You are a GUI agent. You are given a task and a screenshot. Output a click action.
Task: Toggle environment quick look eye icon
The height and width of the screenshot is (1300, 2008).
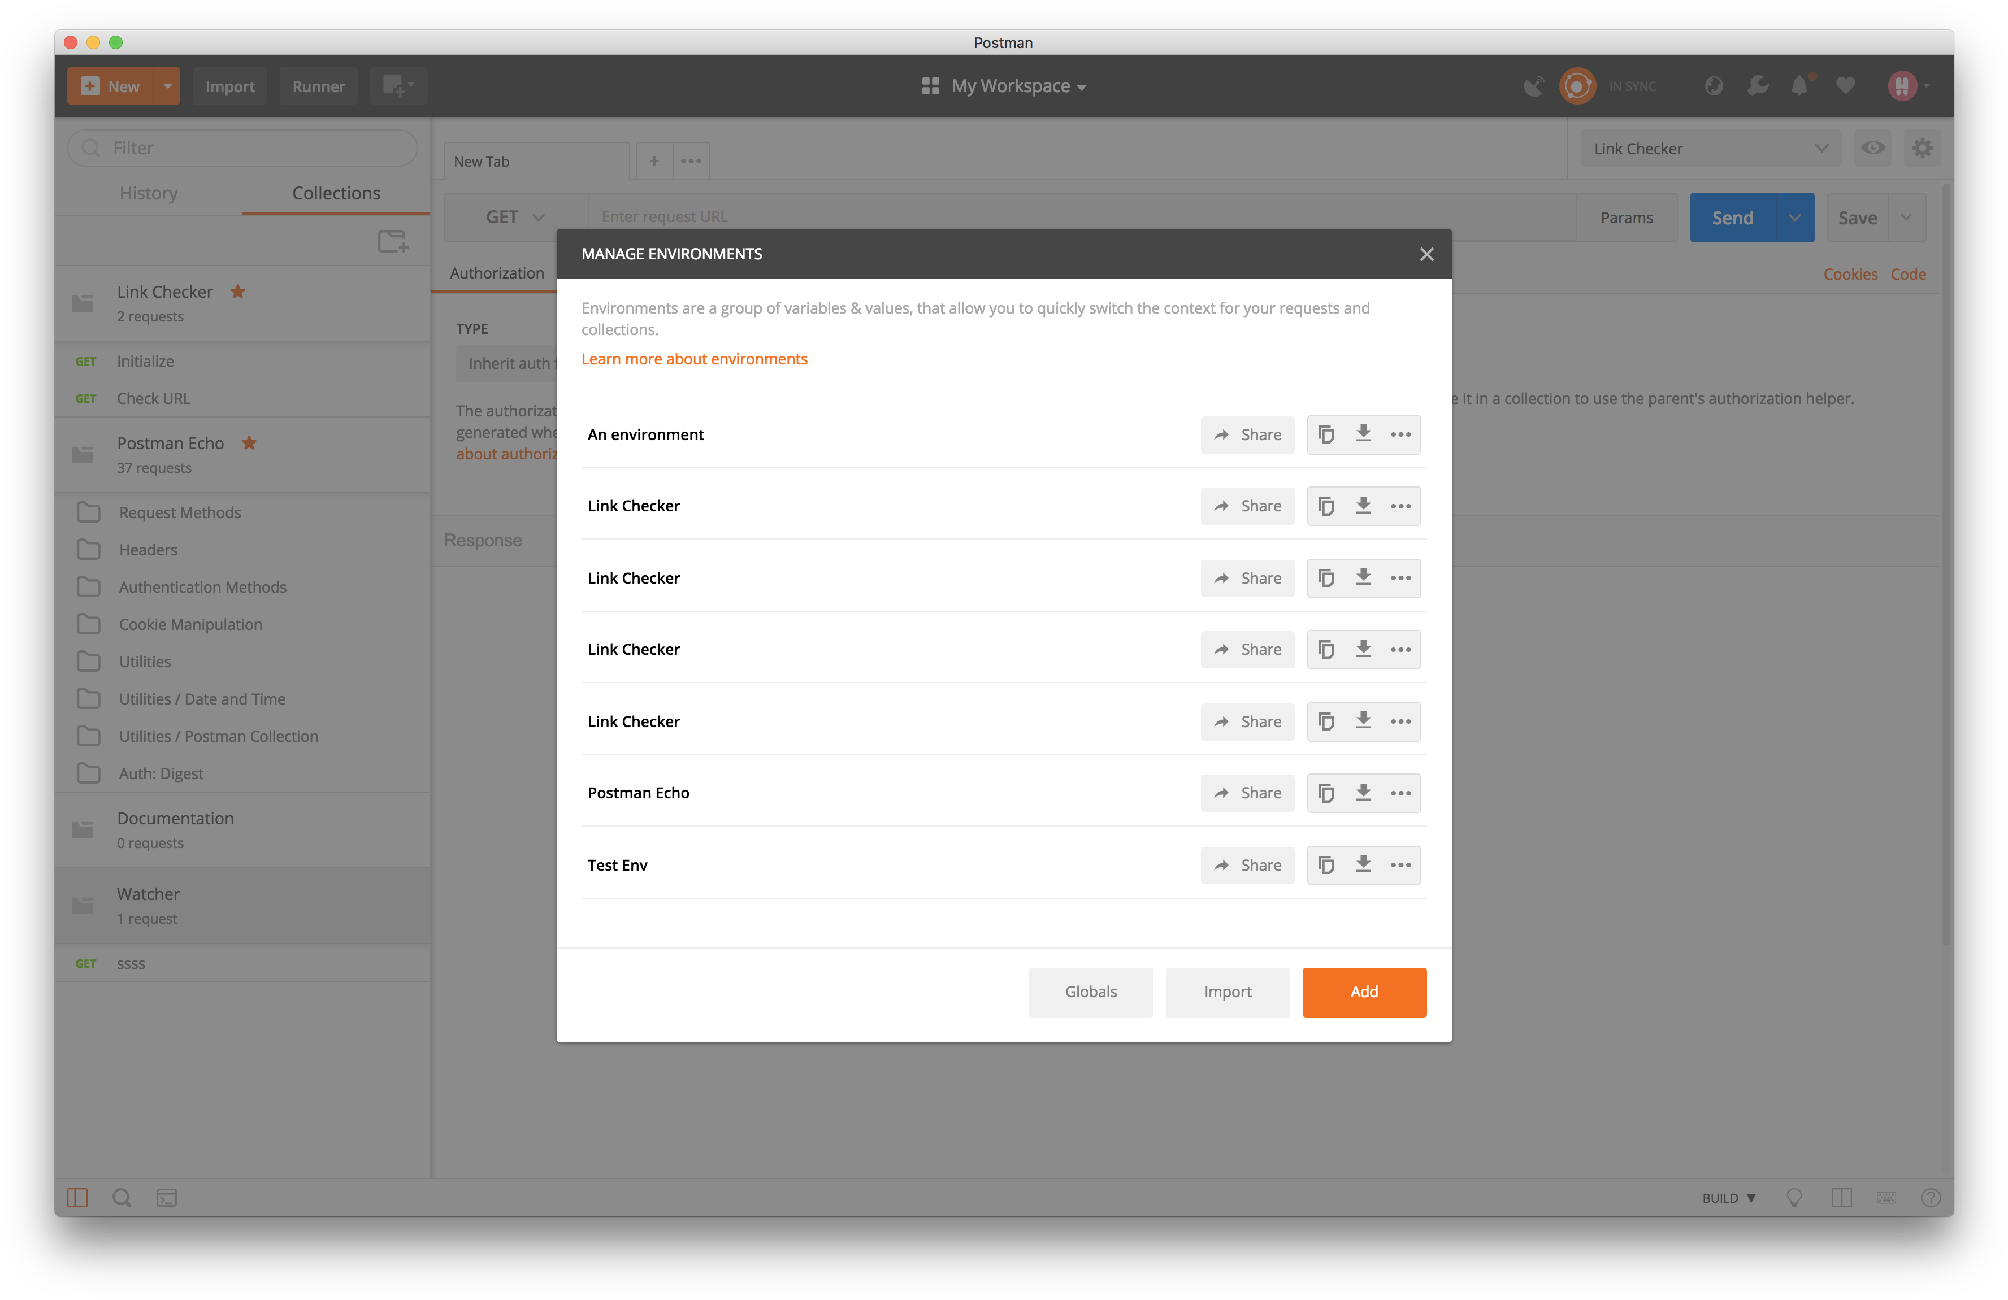point(1873,149)
